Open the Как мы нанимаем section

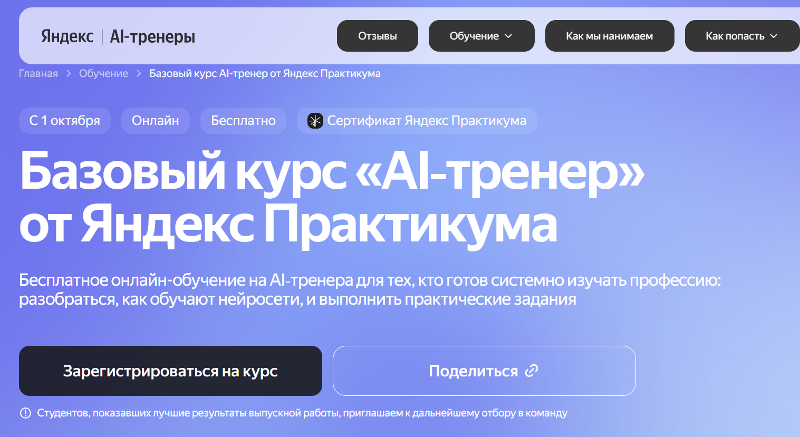click(x=610, y=36)
